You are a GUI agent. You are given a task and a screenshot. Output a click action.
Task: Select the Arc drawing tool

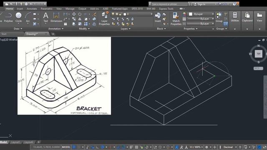click(28, 17)
